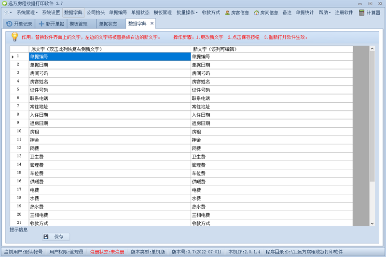This screenshot has height=257, width=386.
Task: Click the row 1 indicator arrow
Action: [x=13, y=57]
